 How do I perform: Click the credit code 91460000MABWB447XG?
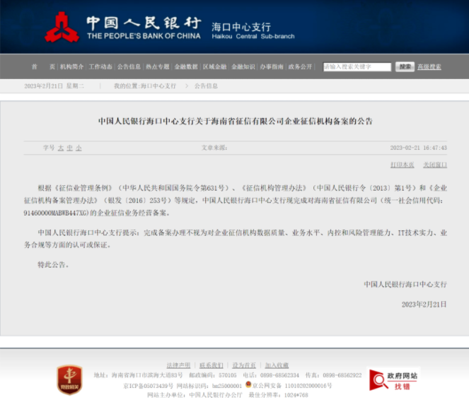(56, 213)
